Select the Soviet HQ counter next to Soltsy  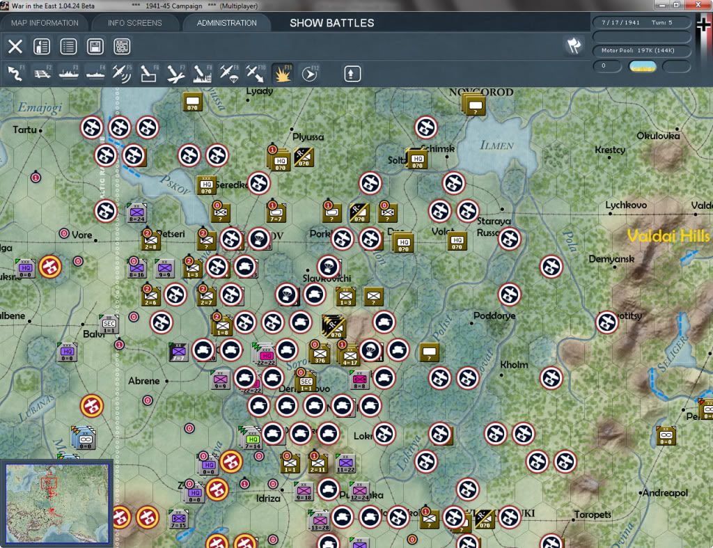tap(417, 159)
